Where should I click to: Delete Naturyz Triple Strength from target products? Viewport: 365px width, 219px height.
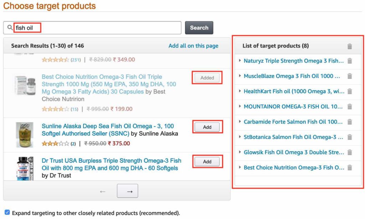350,61
